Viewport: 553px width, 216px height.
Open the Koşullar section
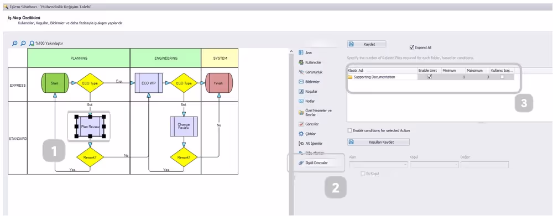click(308, 91)
